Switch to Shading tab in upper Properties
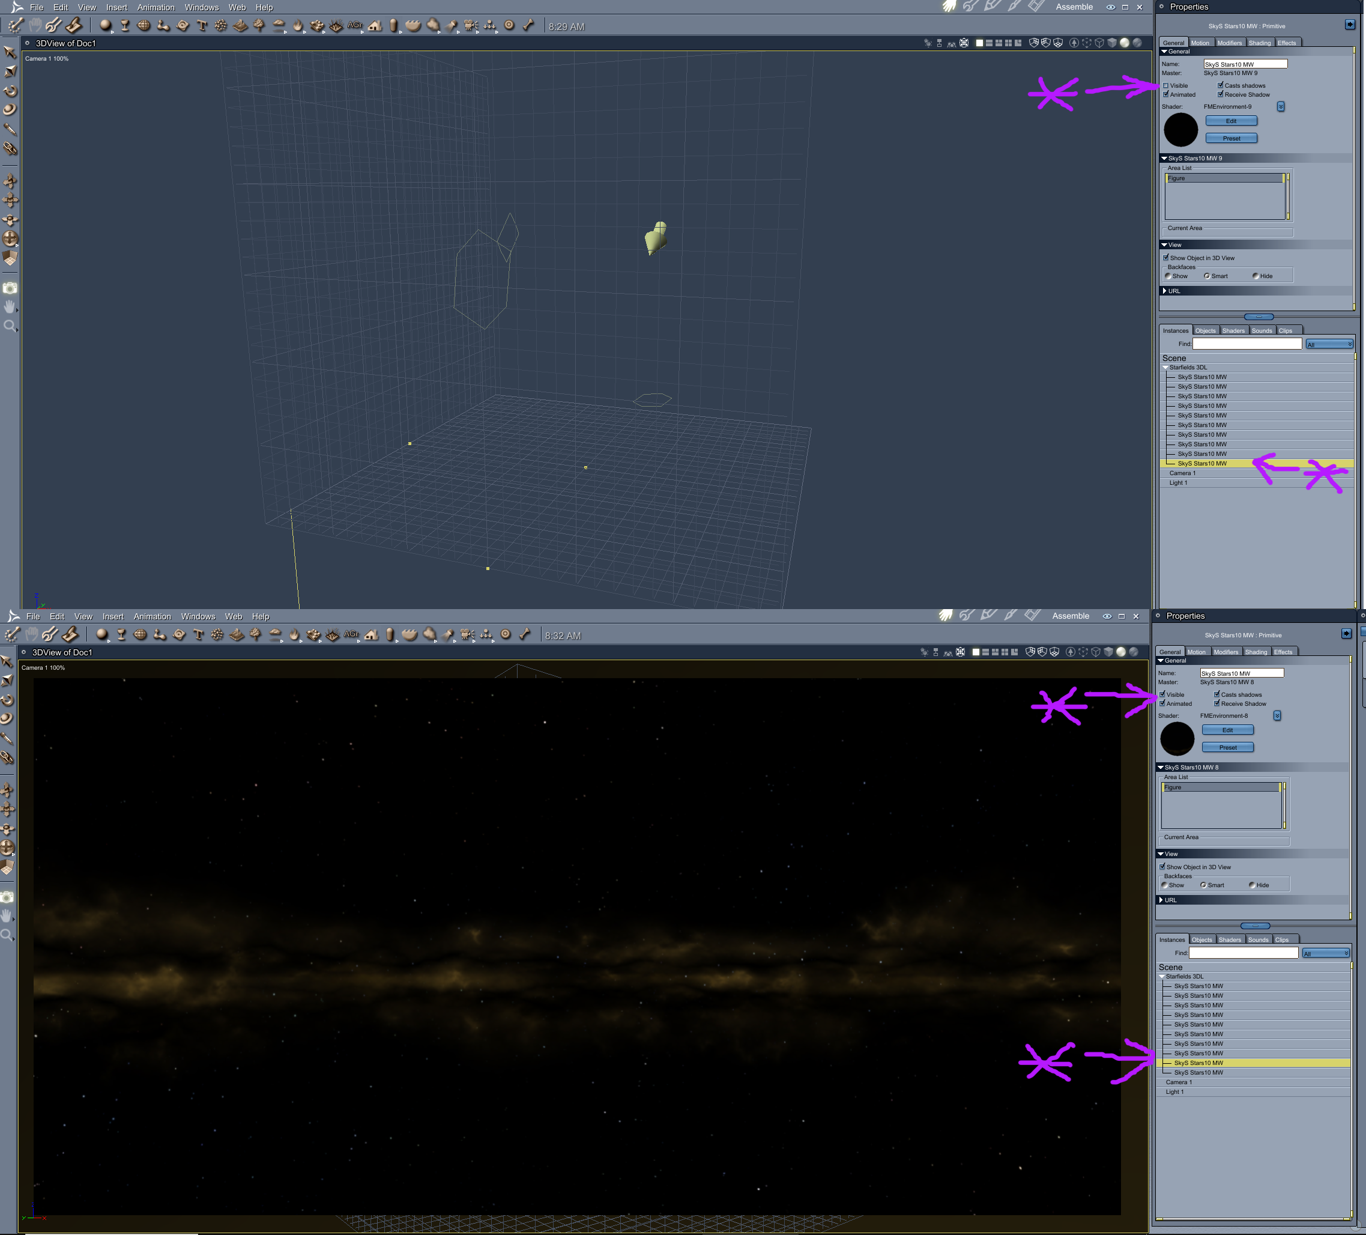Image resolution: width=1366 pixels, height=1235 pixels. point(1260,43)
